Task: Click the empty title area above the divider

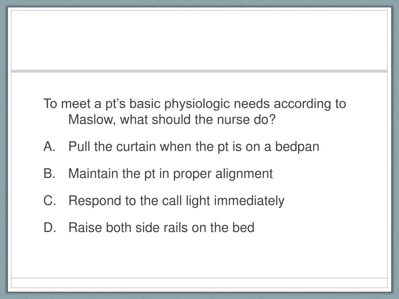Action: pos(199,40)
